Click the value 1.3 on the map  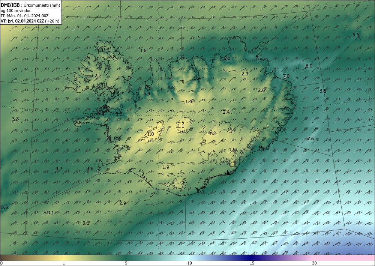tap(212, 134)
